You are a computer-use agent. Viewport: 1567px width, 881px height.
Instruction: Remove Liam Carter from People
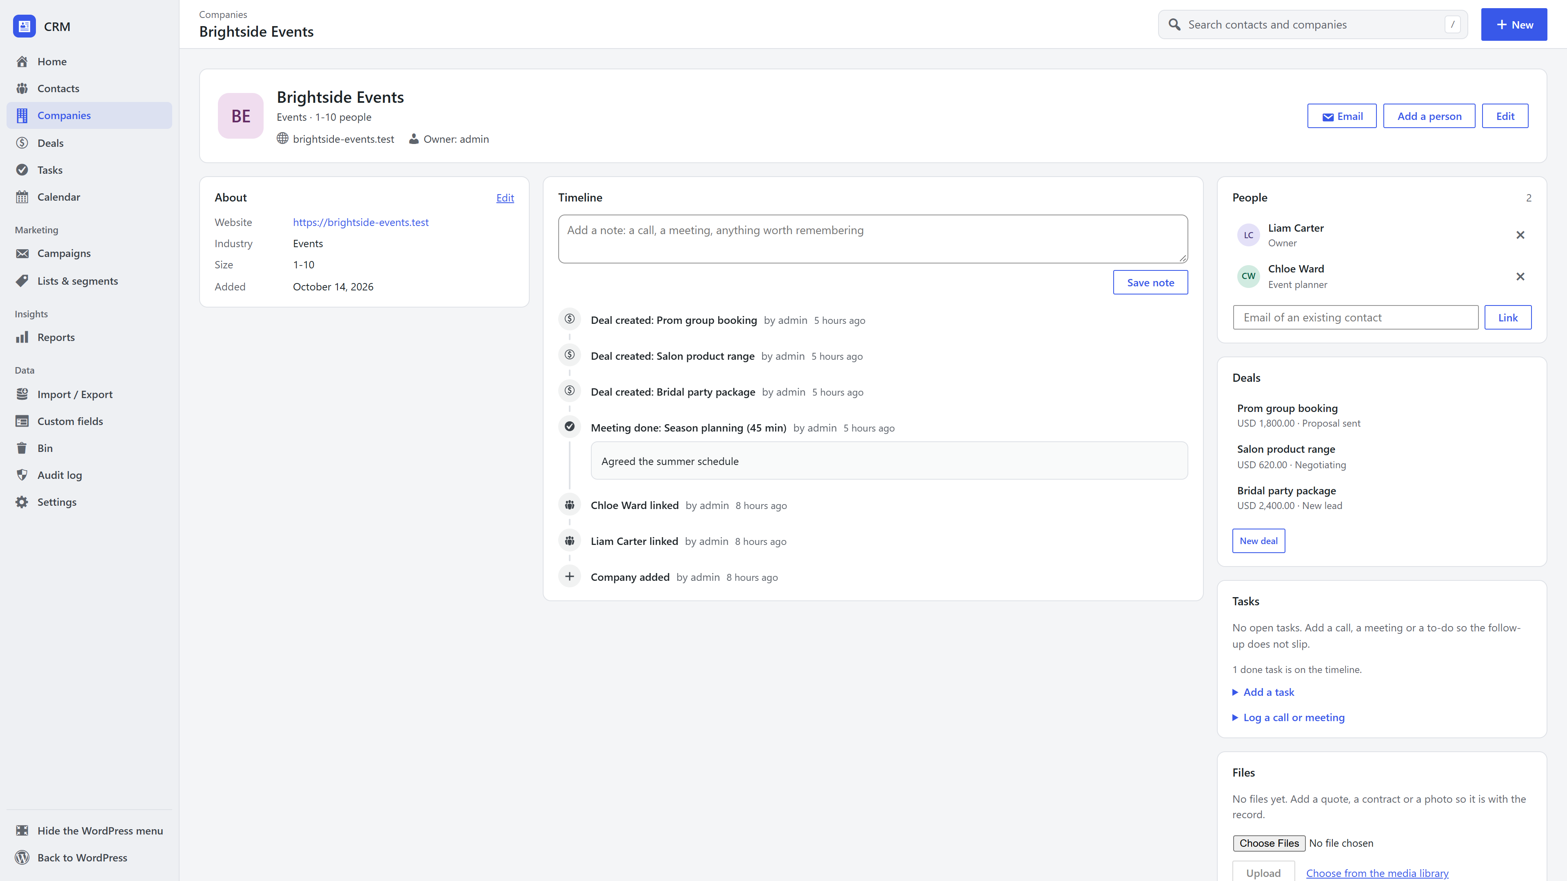pyautogui.click(x=1520, y=235)
